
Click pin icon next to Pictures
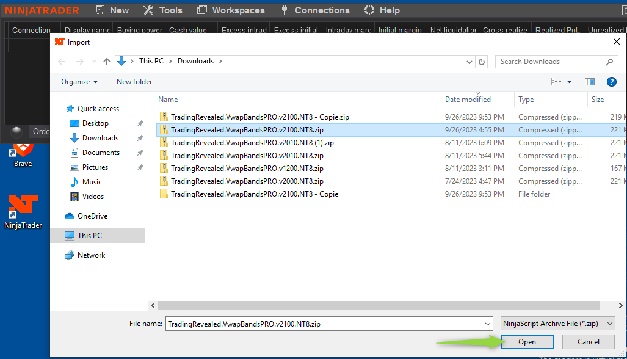[140, 167]
